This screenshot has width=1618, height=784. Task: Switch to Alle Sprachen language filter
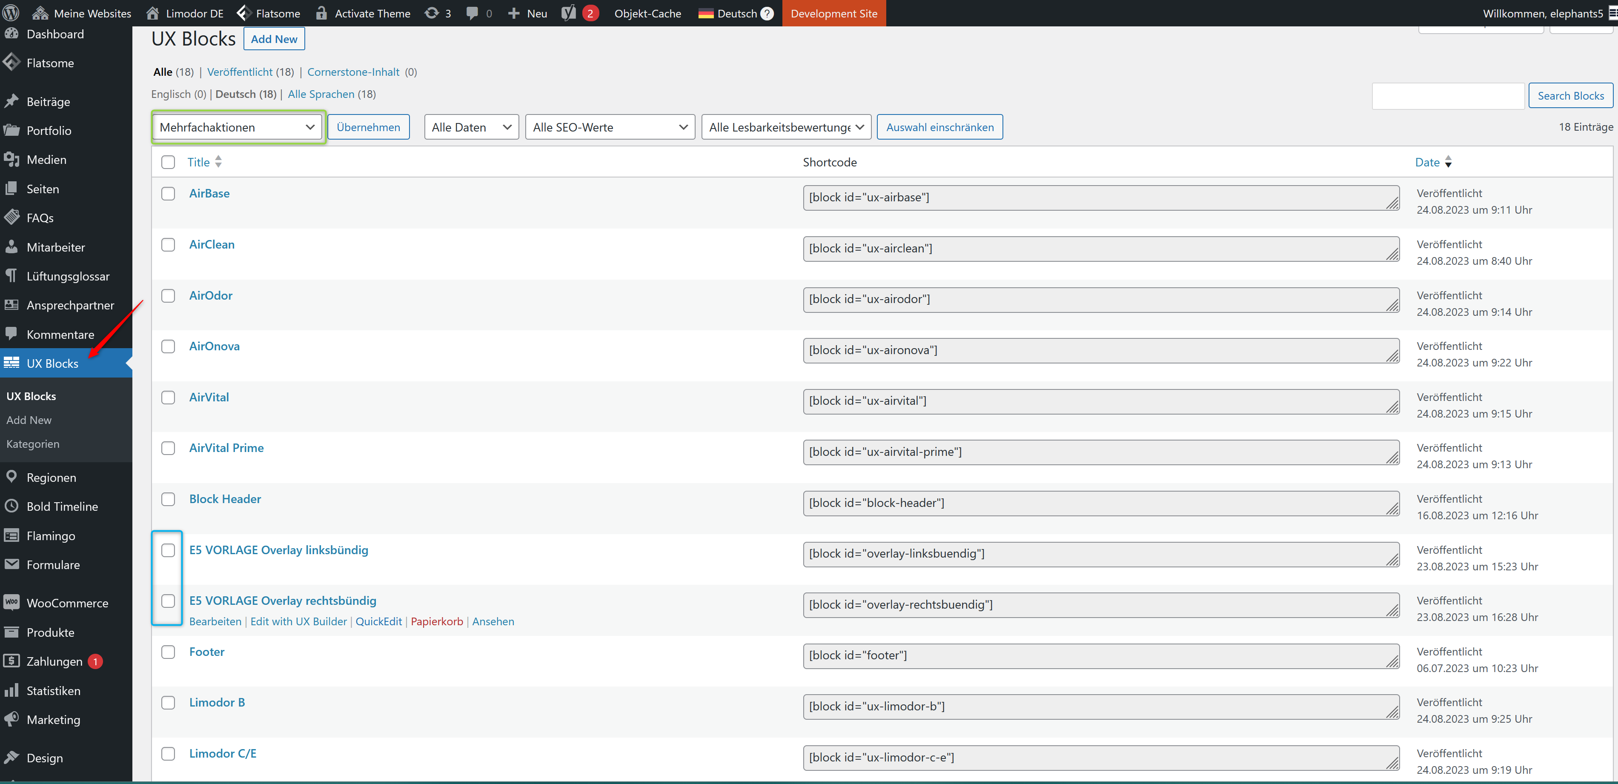click(x=321, y=94)
